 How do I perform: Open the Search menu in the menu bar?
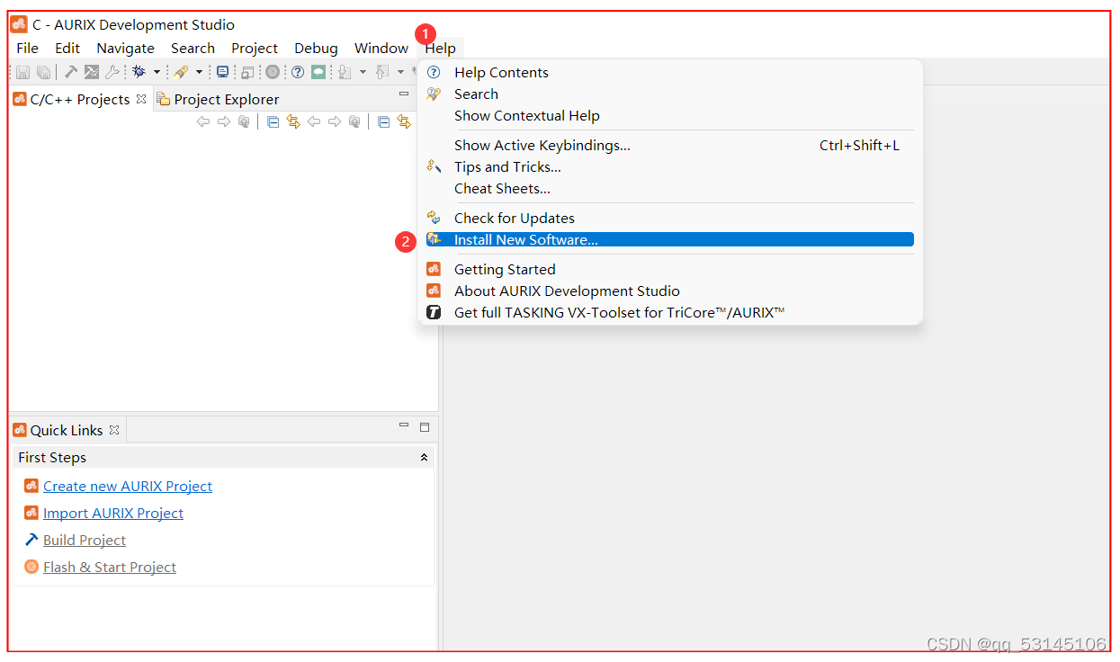coord(193,48)
